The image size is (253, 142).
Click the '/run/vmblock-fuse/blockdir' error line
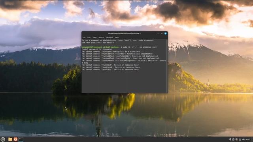pos(119,56)
